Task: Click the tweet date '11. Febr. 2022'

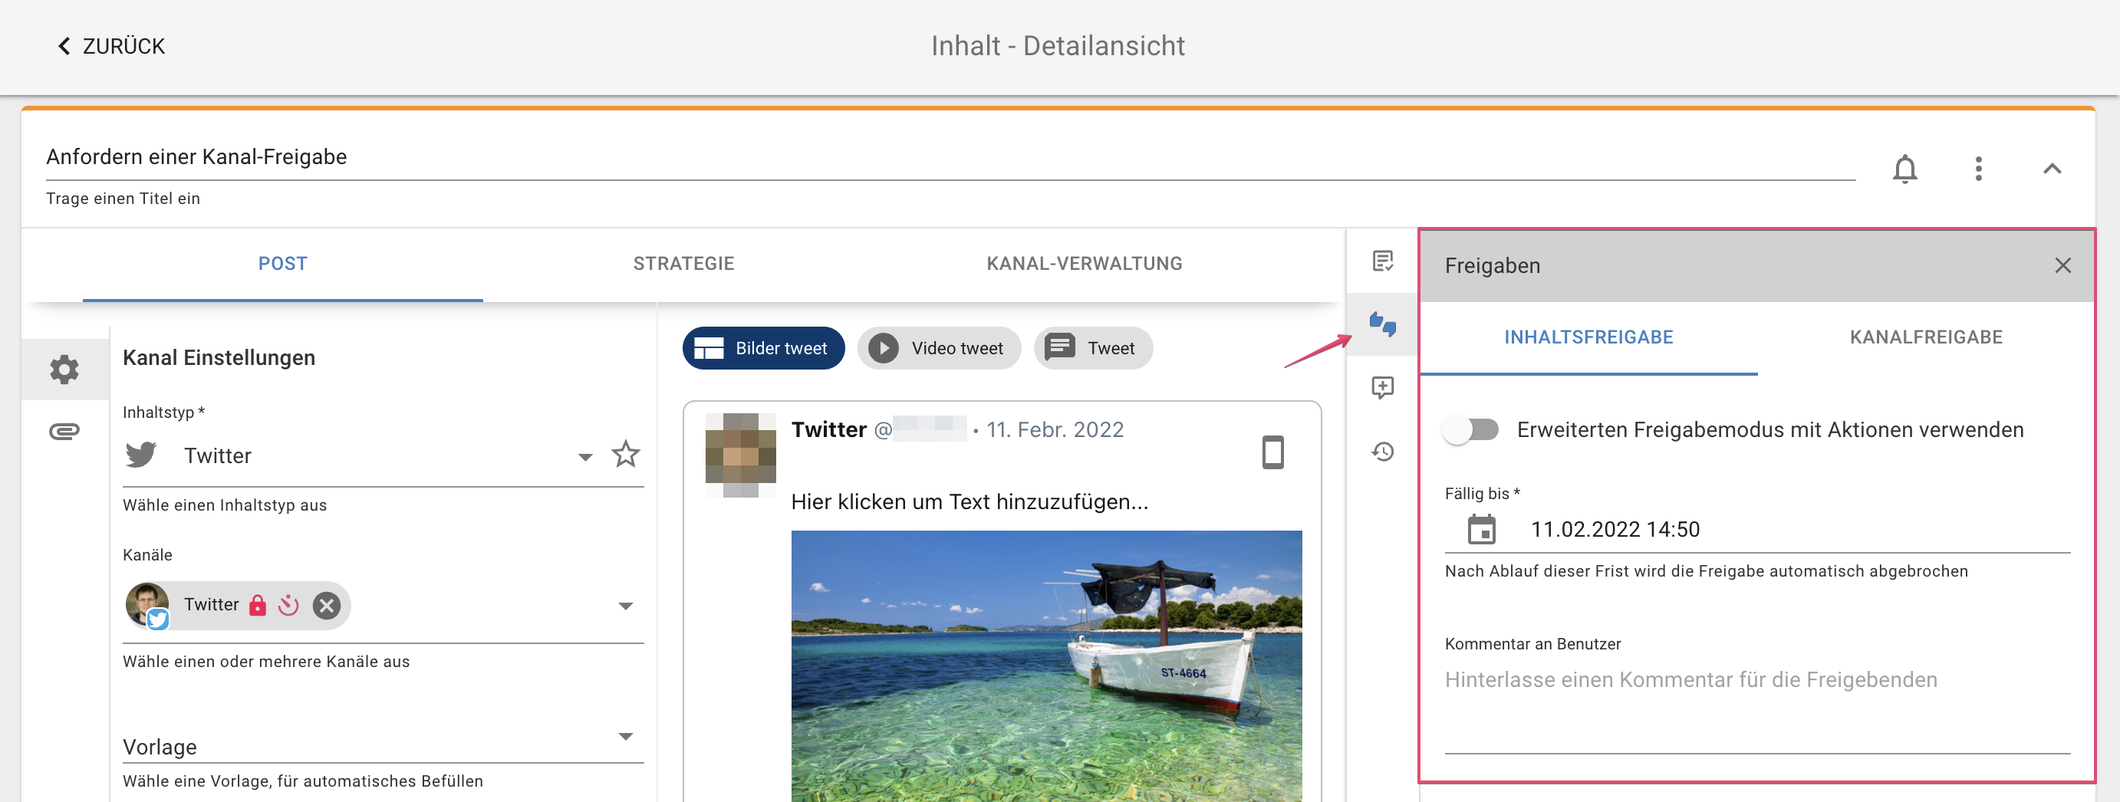Action: [x=1055, y=429]
